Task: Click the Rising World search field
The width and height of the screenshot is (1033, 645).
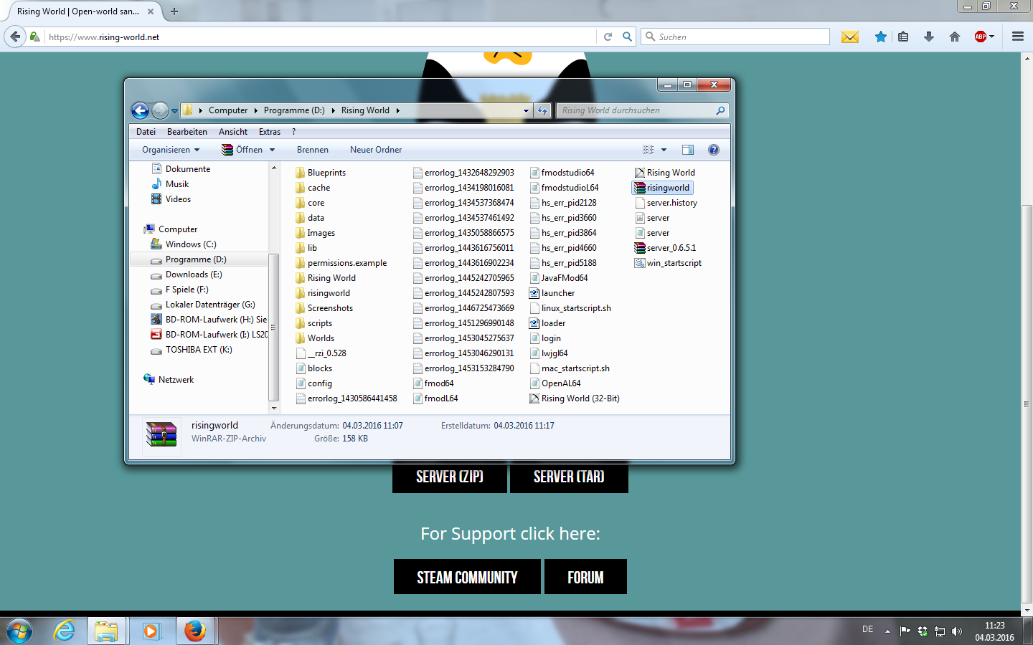Action: pos(637,110)
